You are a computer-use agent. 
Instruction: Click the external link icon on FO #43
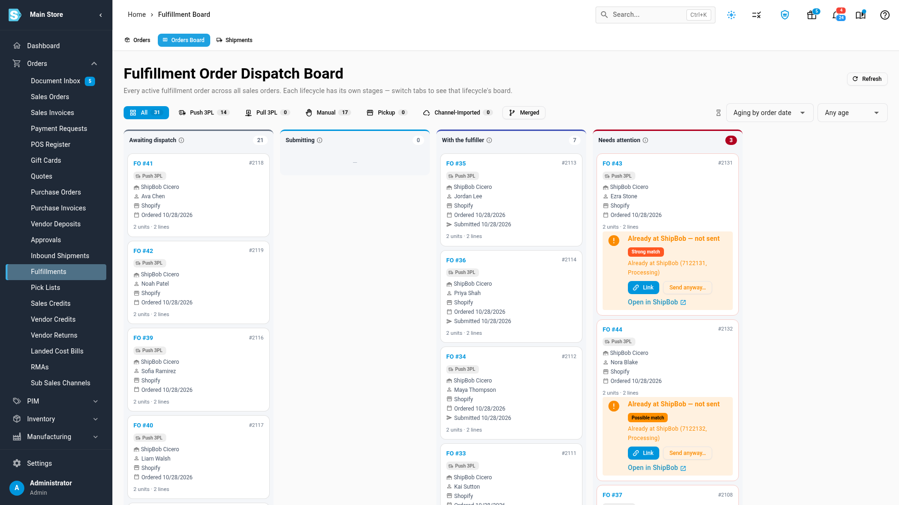click(x=683, y=303)
